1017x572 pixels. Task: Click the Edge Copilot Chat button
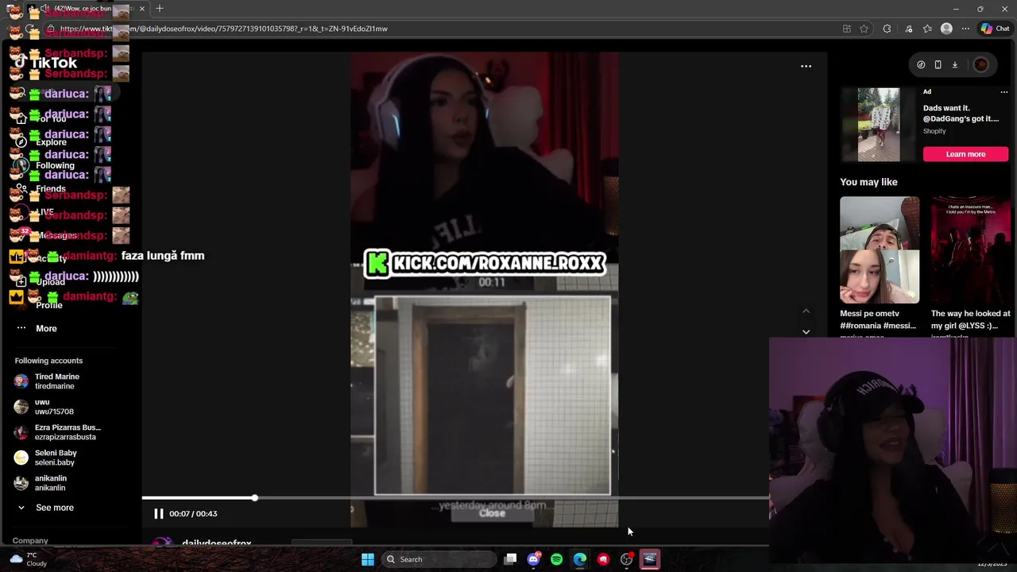995,29
